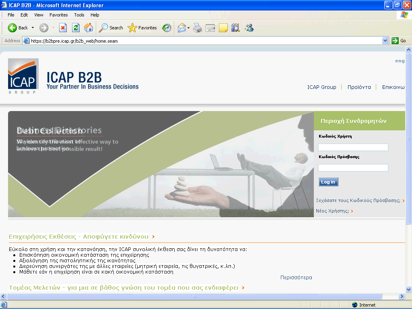Viewport: 412px width, 309px height.
Task: Click the Επισκόπηση οικονομική κατάσταση bullet text
Action: tap(84, 255)
